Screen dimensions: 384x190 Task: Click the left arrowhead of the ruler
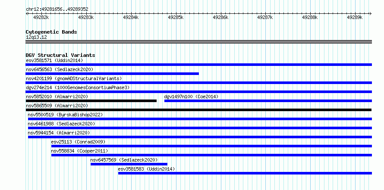[27, 13]
